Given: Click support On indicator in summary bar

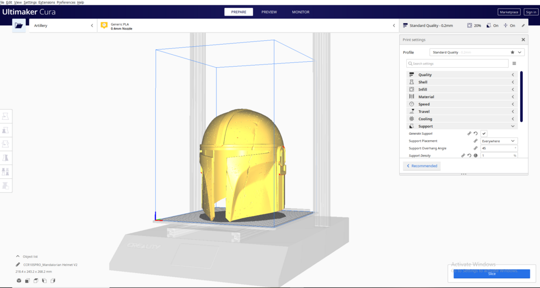Looking at the screenshot, I should point(493,25).
